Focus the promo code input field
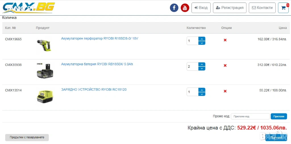This screenshot has width=291, height=144. (250, 116)
